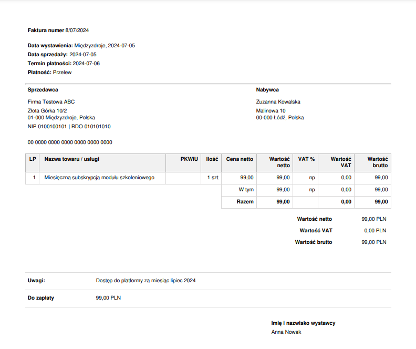
Task: Click the invoice number 8/07/2024
Action: (77, 30)
